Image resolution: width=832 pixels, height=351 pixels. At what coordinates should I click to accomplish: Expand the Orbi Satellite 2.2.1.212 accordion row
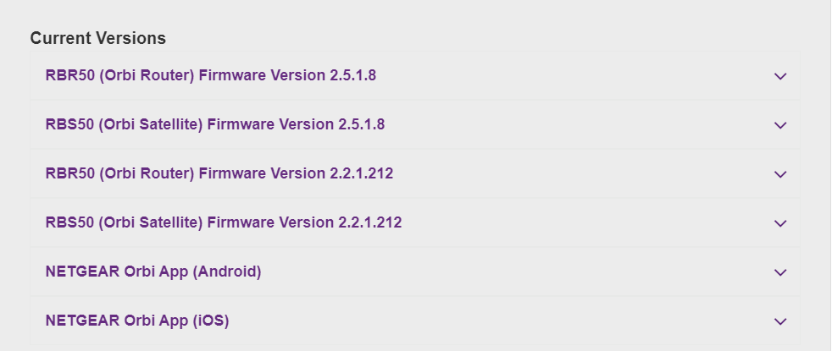(415, 223)
